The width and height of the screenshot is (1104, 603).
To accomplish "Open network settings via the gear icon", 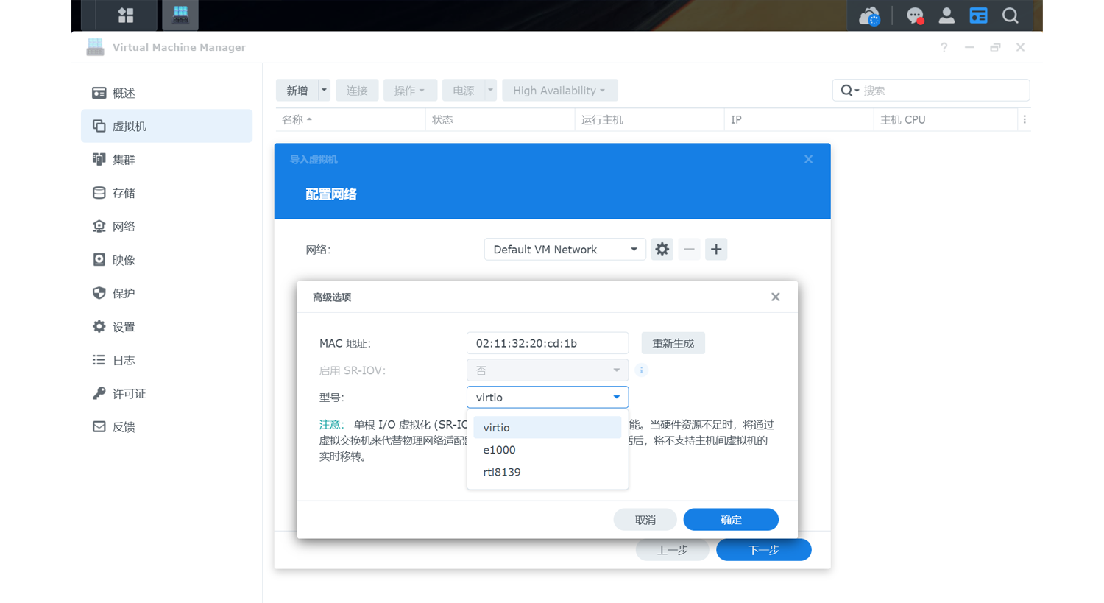I will pos(662,249).
